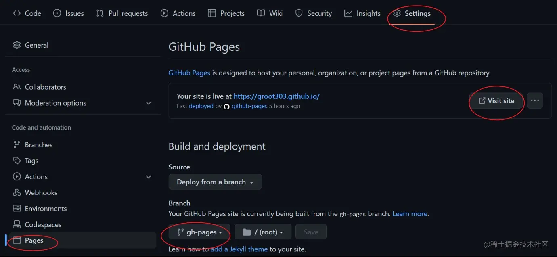Click the Collaborators people icon
The width and height of the screenshot is (557, 257).
click(x=17, y=87)
